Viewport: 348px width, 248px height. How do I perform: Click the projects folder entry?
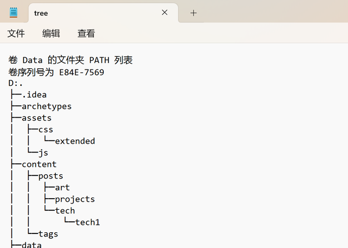tap(75, 199)
